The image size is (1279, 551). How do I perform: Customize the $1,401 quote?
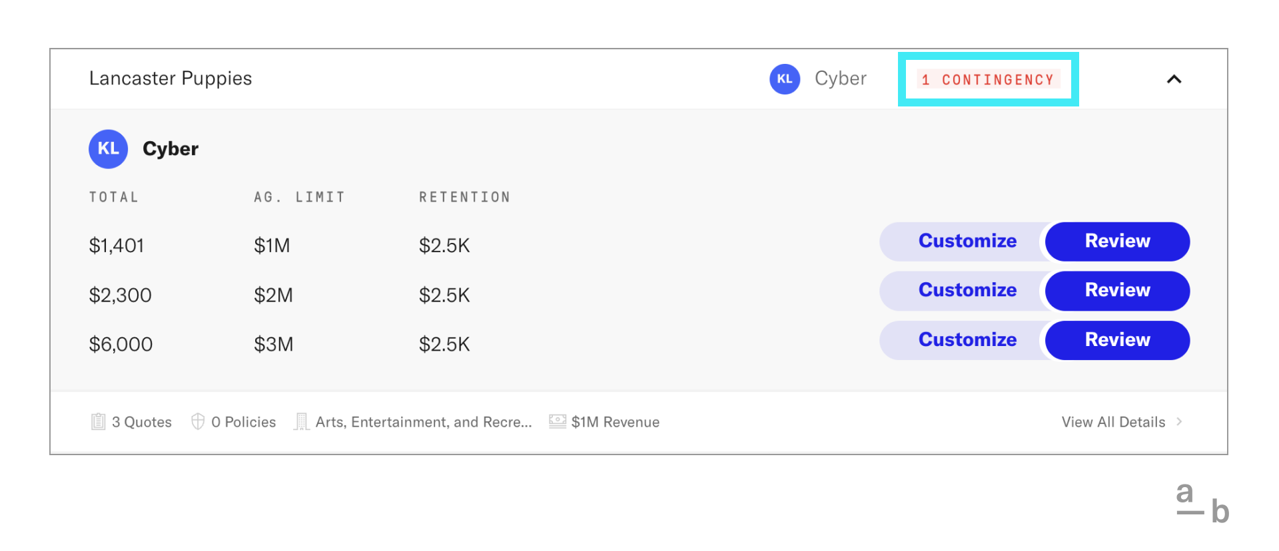point(967,241)
